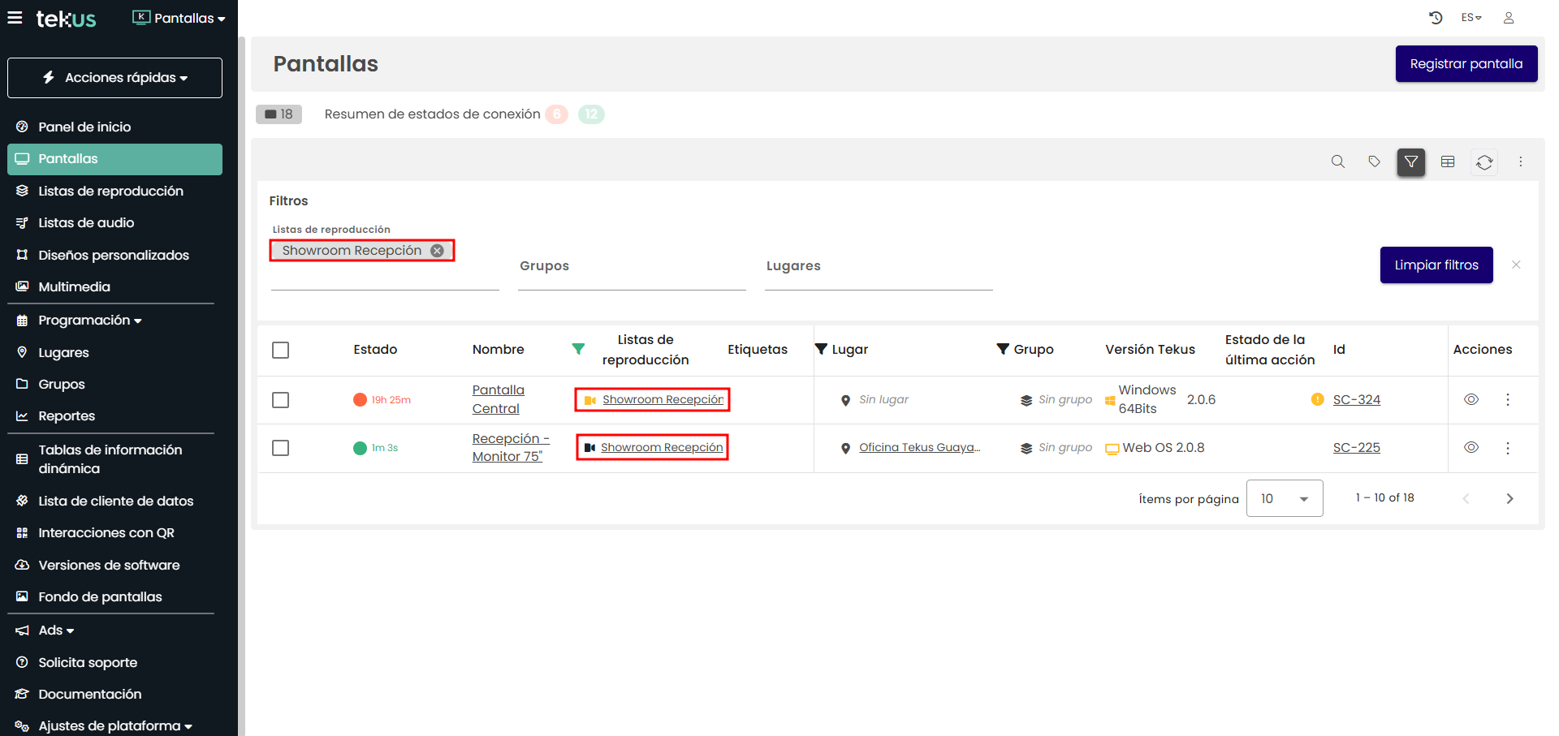
Task: Toggle the select-all header checkbox
Action: (x=281, y=350)
